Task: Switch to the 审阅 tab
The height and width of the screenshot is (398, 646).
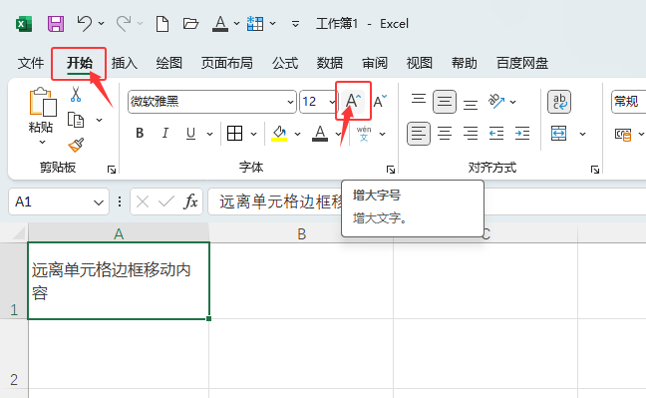Action: tap(375, 63)
